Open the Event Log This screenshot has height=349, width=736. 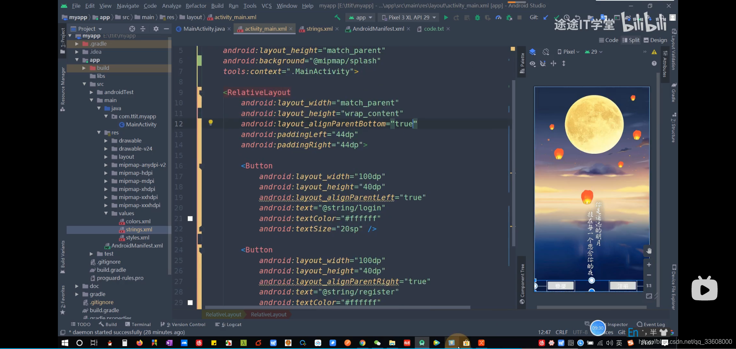pos(651,324)
